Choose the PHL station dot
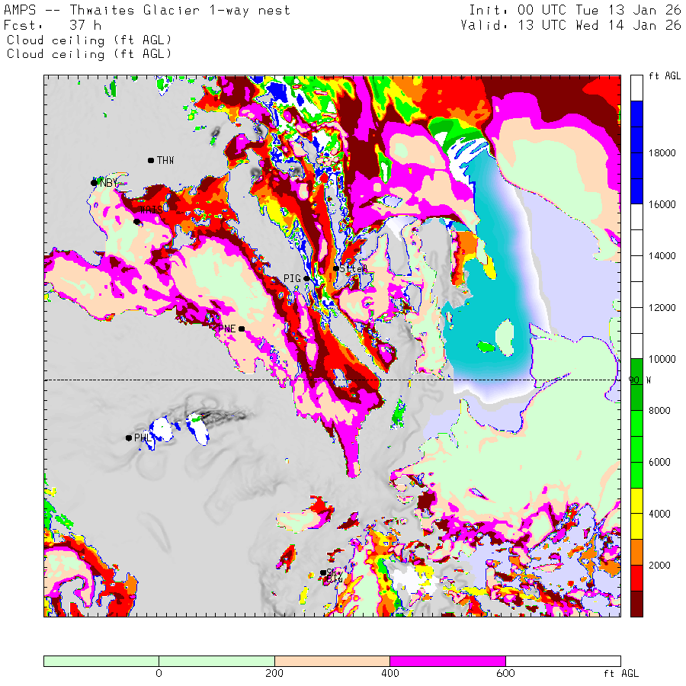686x686 pixels. pyautogui.click(x=129, y=438)
